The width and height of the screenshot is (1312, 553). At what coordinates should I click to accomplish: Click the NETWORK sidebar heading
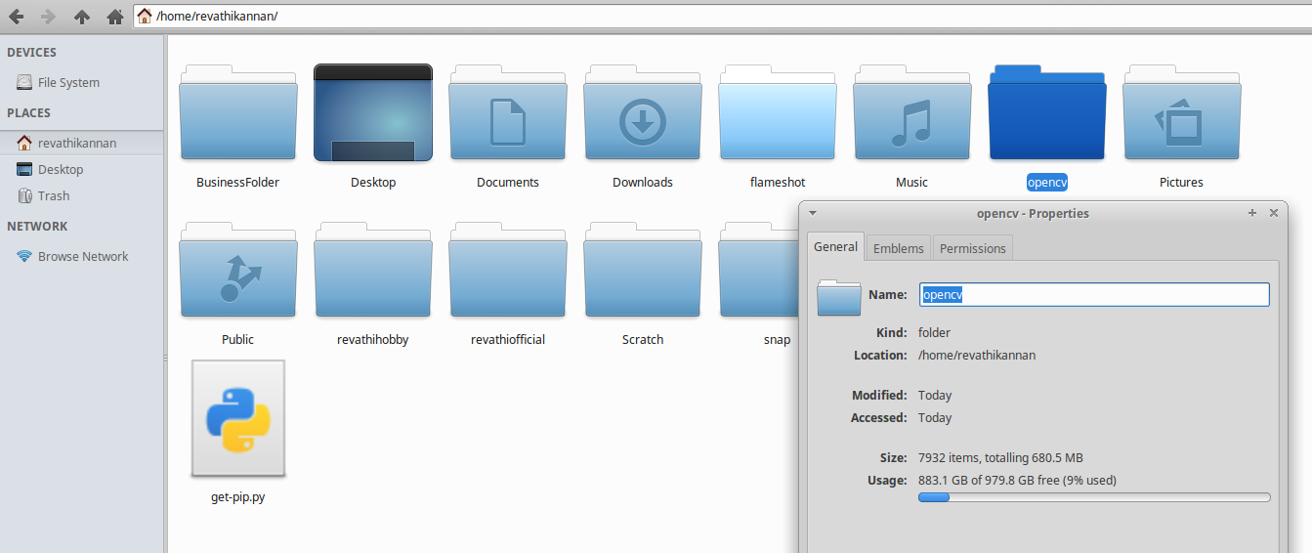(x=37, y=227)
